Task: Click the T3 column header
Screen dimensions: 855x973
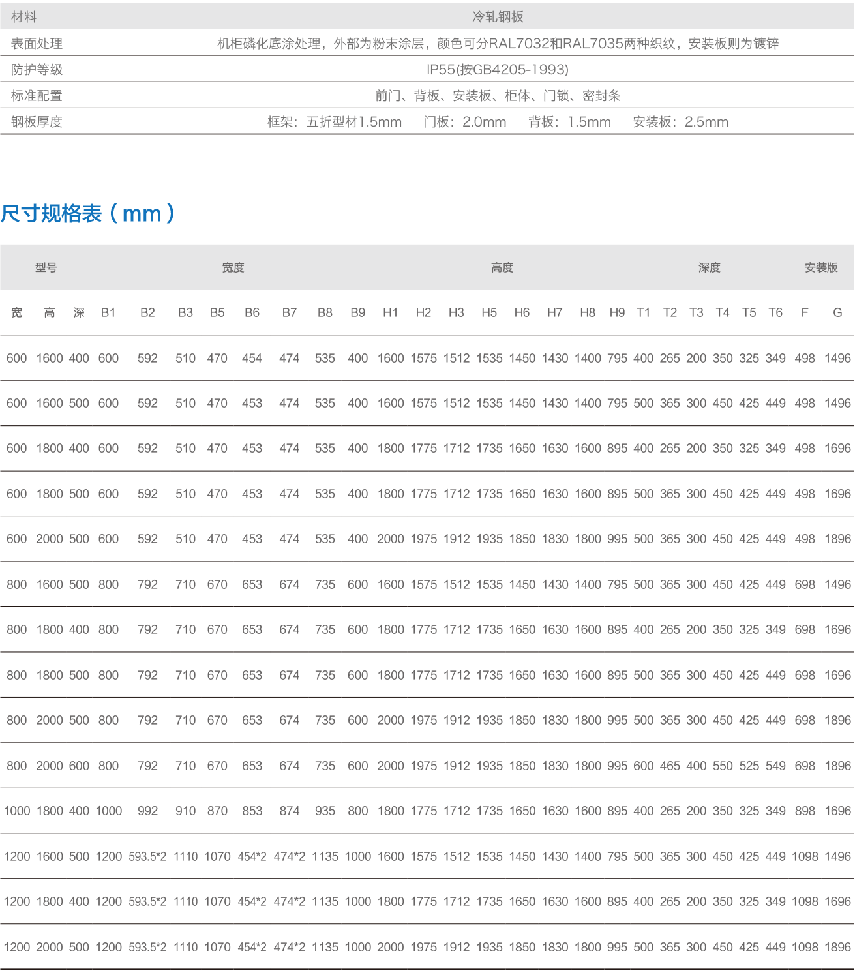Action: pos(696,312)
